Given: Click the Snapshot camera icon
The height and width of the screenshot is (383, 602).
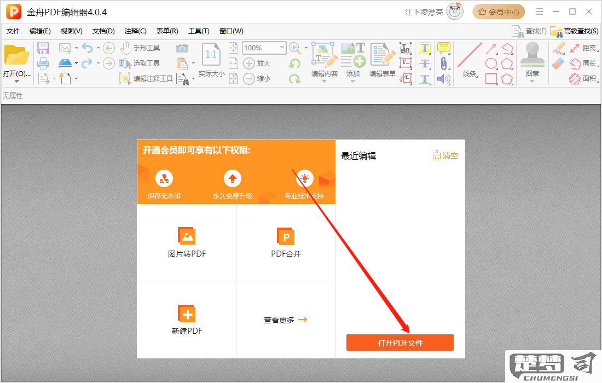Looking at the screenshot, I should point(182,48).
